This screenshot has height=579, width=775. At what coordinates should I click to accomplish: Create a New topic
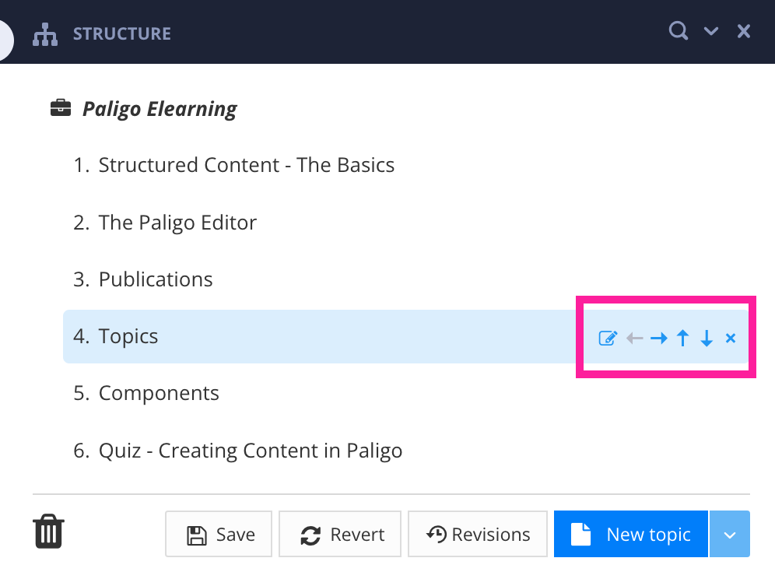click(x=630, y=534)
